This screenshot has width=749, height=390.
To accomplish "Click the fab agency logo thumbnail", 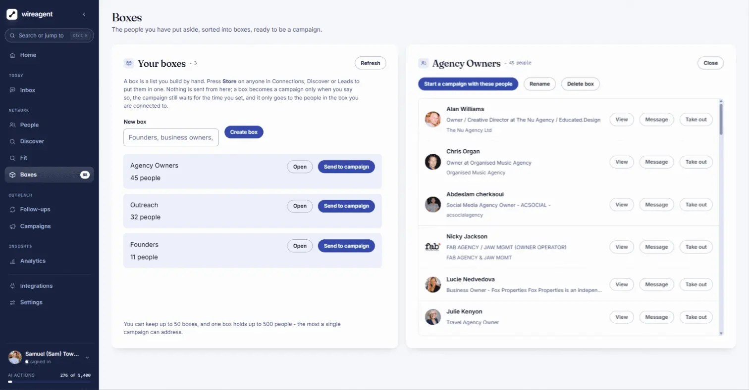I will (433, 247).
